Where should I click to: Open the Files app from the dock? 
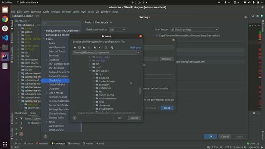point(5,10)
